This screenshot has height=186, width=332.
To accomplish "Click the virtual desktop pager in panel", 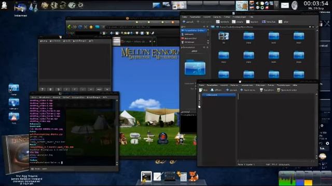I will point(203,5).
